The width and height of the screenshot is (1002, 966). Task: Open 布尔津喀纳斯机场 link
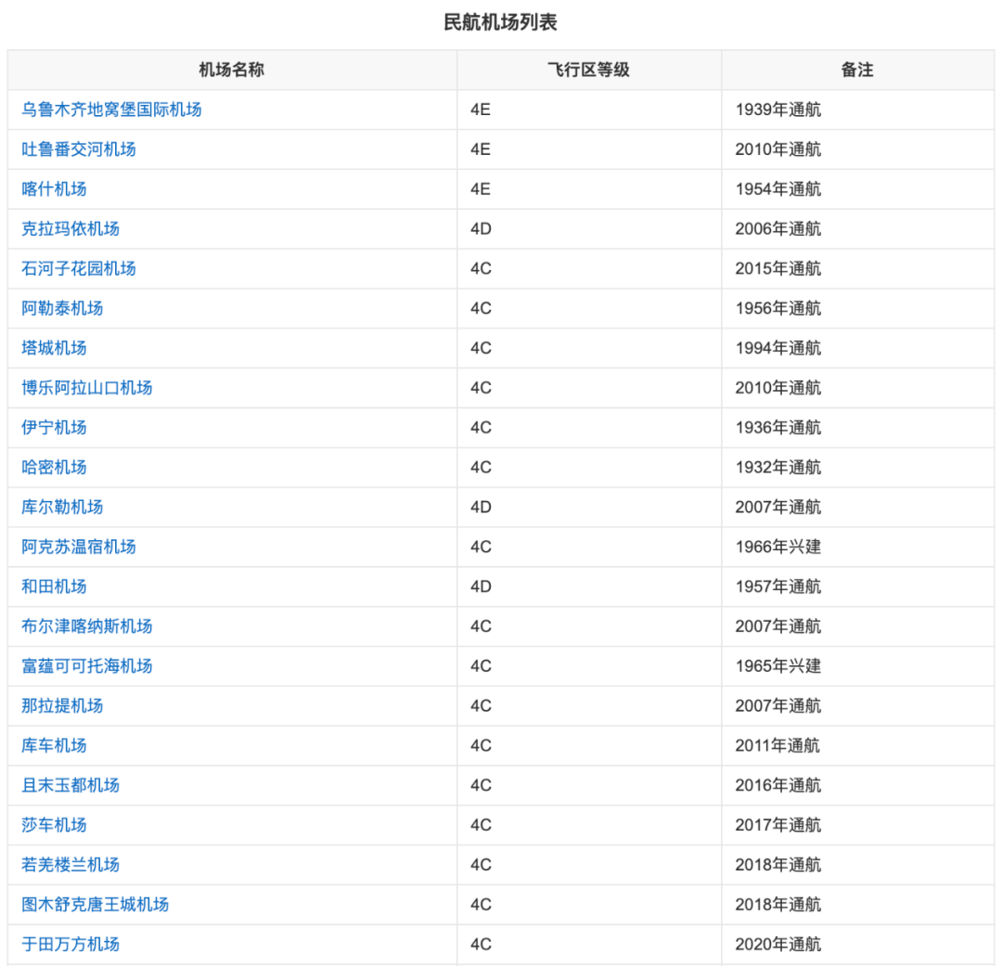87,625
